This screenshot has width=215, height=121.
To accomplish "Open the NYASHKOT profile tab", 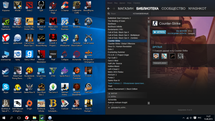I will click(197, 9).
